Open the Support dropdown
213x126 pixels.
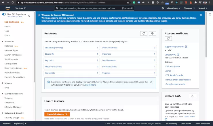pyautogui.click(x=203, y=8)
